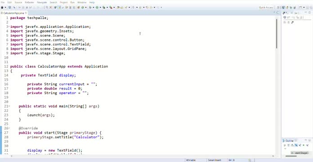Click the Smart Insert status bar label
313x162 pixels.
click(215, 160)
